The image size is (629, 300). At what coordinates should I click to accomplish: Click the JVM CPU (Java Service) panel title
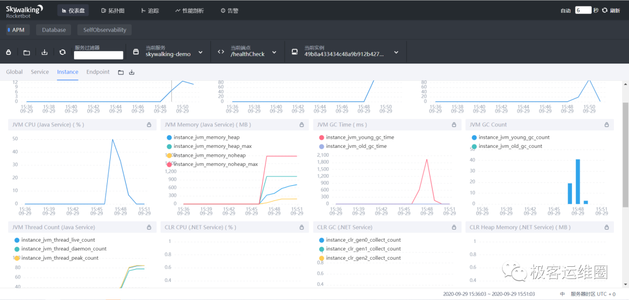[48, 125]
